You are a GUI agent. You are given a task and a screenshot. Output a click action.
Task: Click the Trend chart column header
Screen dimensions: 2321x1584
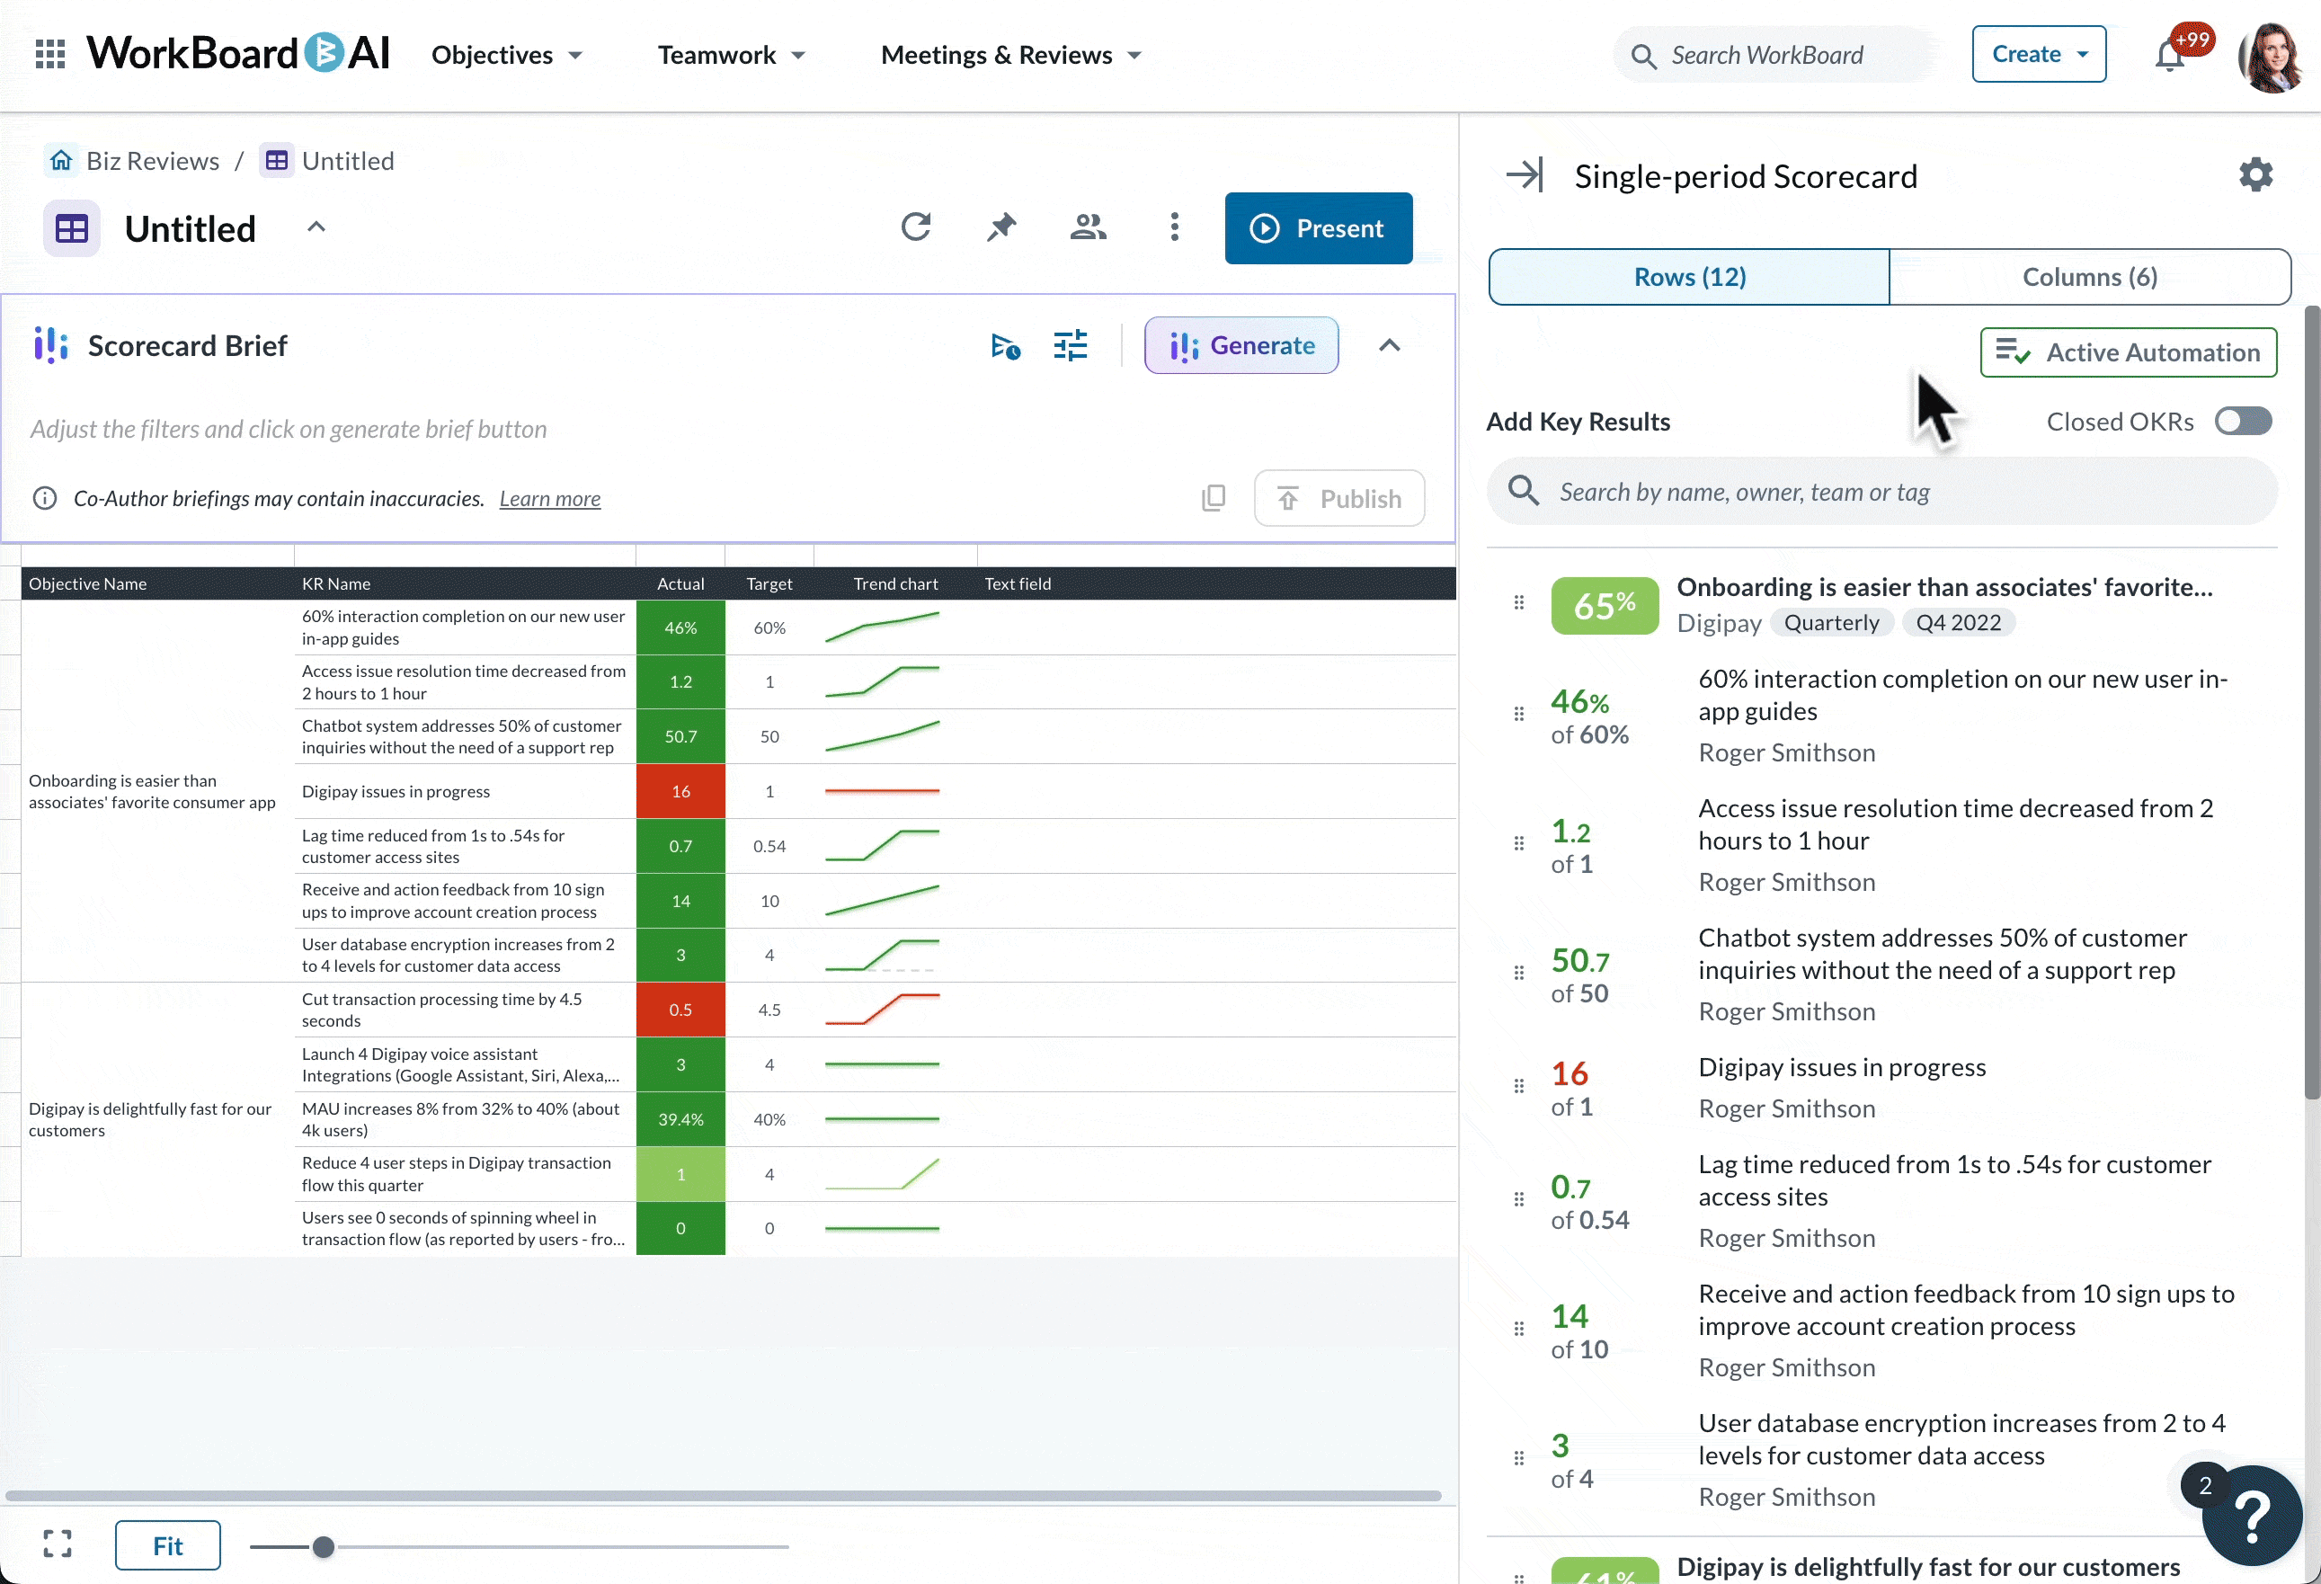(x=894, y=583)
